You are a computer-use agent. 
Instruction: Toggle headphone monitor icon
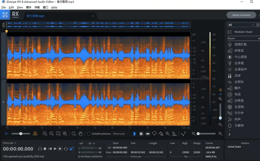(40, 149)
